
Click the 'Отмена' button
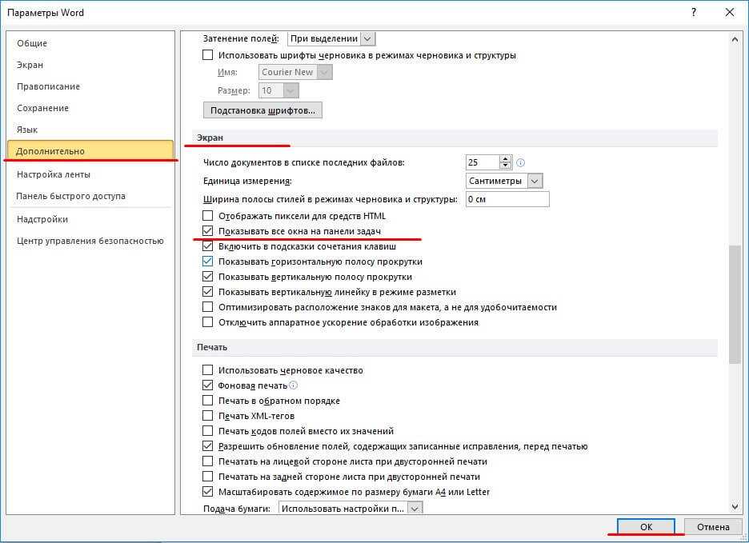(712, 526)
